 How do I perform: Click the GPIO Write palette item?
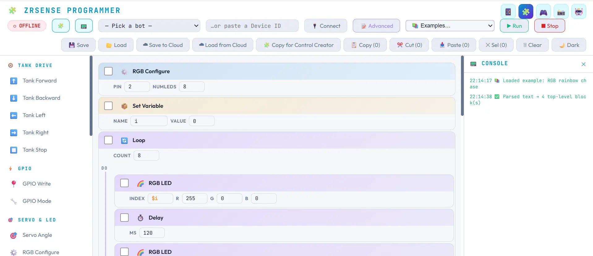coord(36,184)
